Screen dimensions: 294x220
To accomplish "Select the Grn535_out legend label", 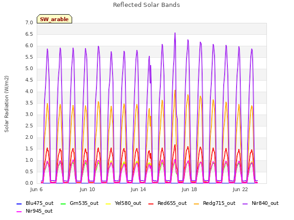I will [84, 203].
